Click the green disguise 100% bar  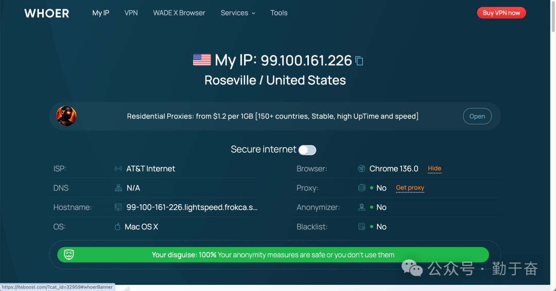[273, 255]
